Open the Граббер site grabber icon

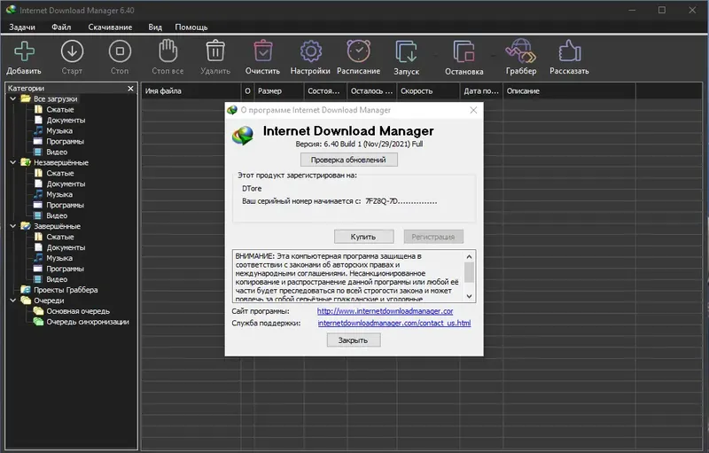click(x=521, y=51)
